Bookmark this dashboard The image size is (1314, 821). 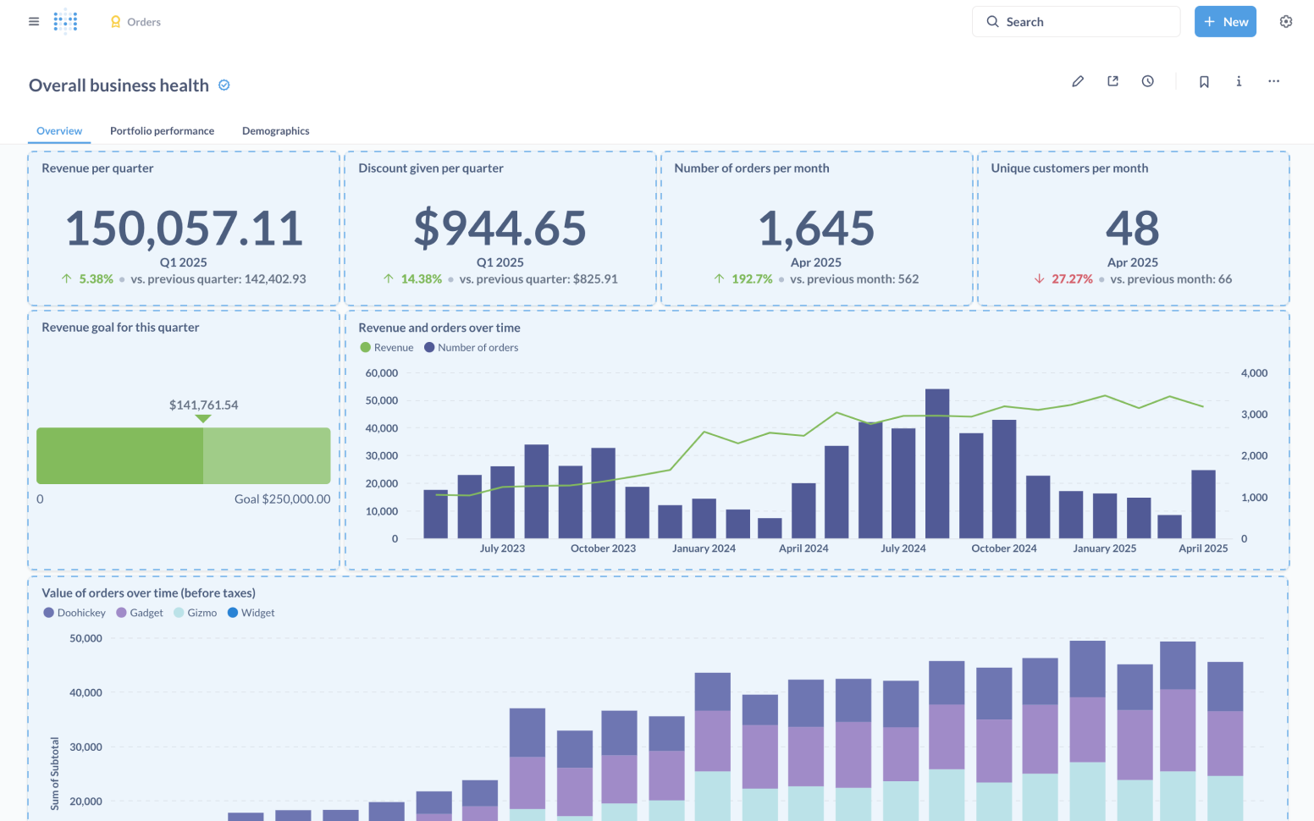tap(1204, 81)
